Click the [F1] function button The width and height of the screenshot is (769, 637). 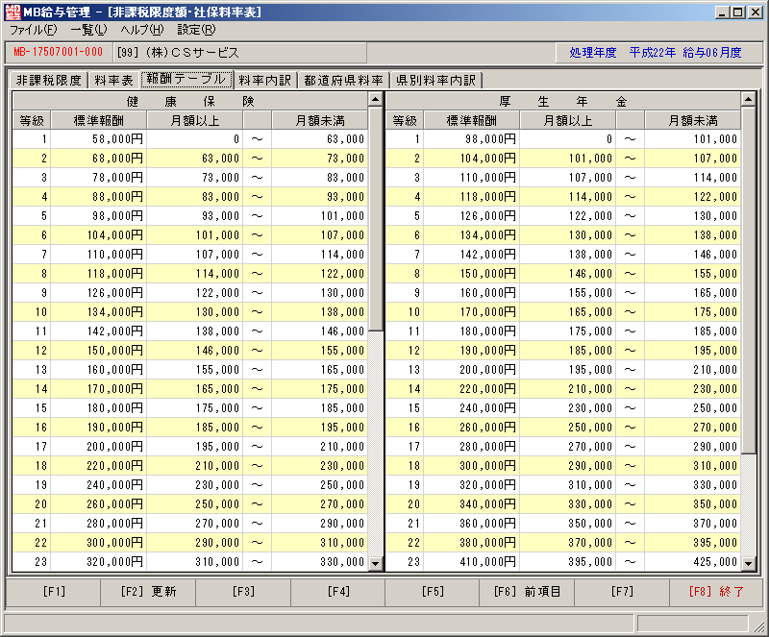coord(54,592)
